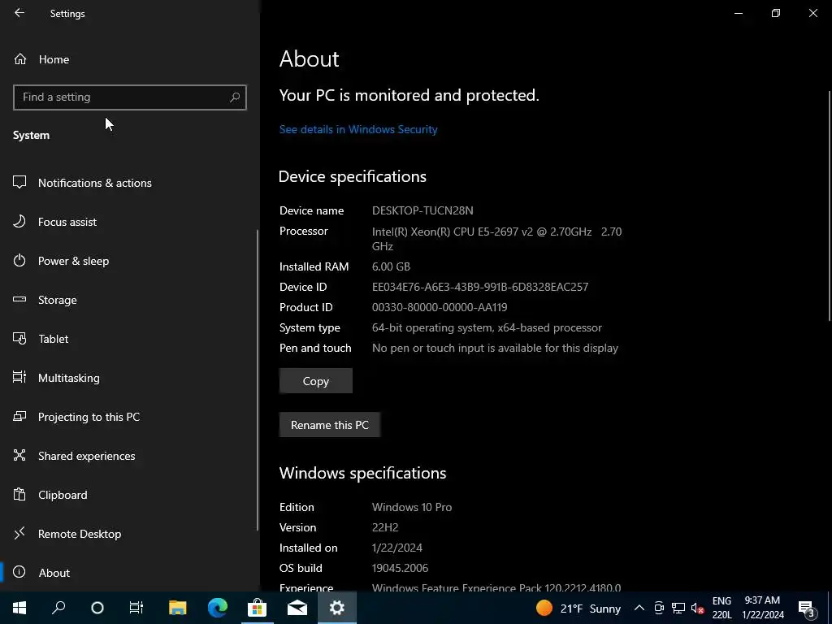Screen dimensions: 832x624
Task: Click the Meet Now tray icon
Action: pyautogui.click(x=659, y=608)
